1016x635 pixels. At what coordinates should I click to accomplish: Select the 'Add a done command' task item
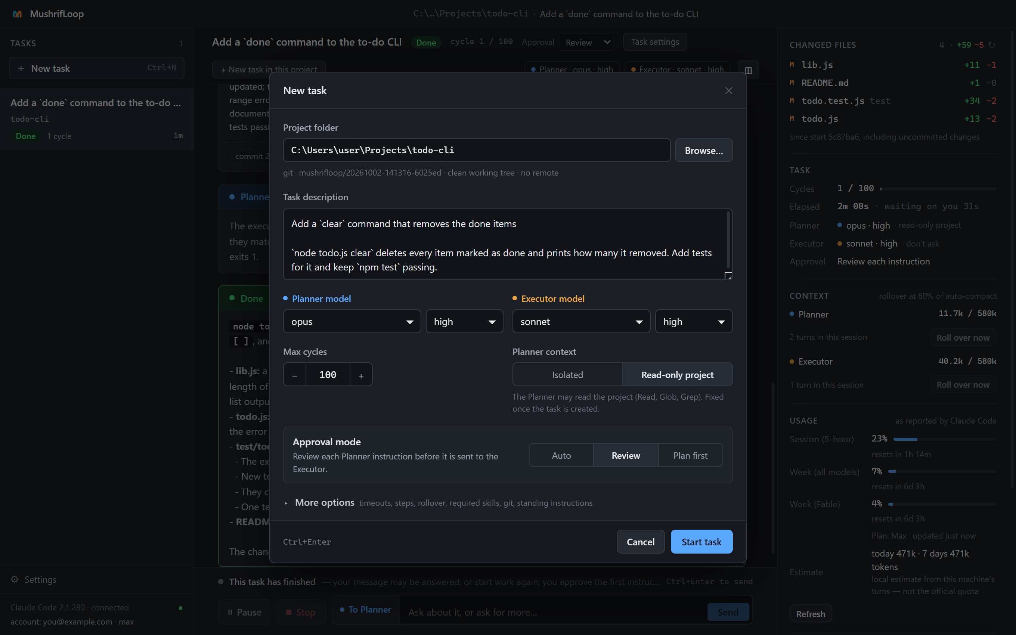[x=97, y=119]
